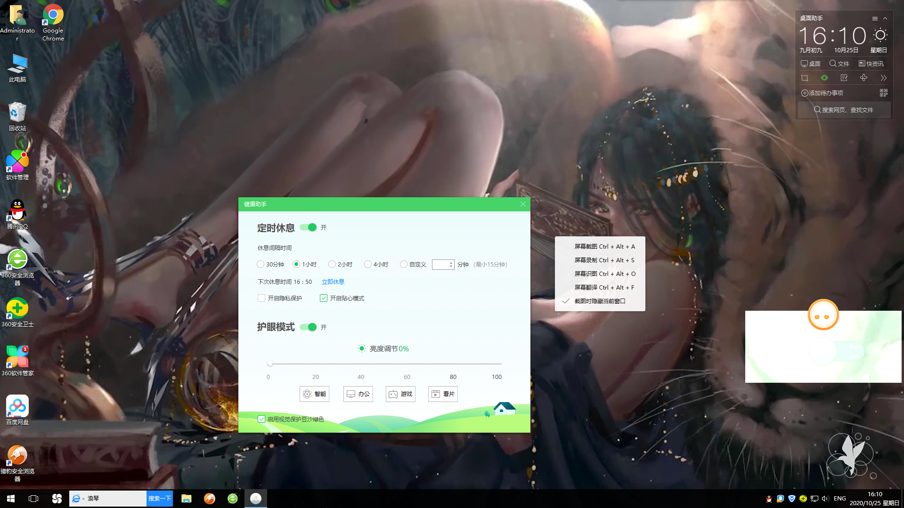
Task: Click the brightness slider track near 100
Action: coord(497,364)
